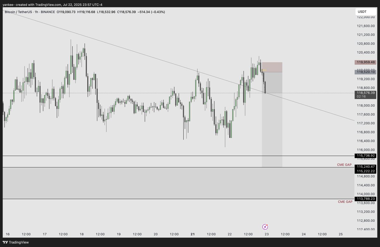Click the change value −514.34 (−0.43%)

tap(151, 12)
